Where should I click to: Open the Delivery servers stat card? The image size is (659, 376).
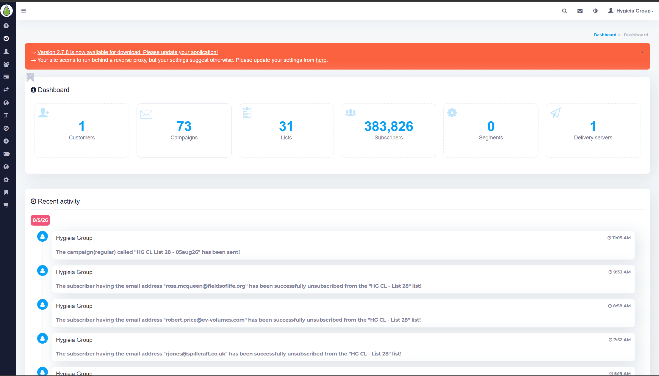point(593,130)
